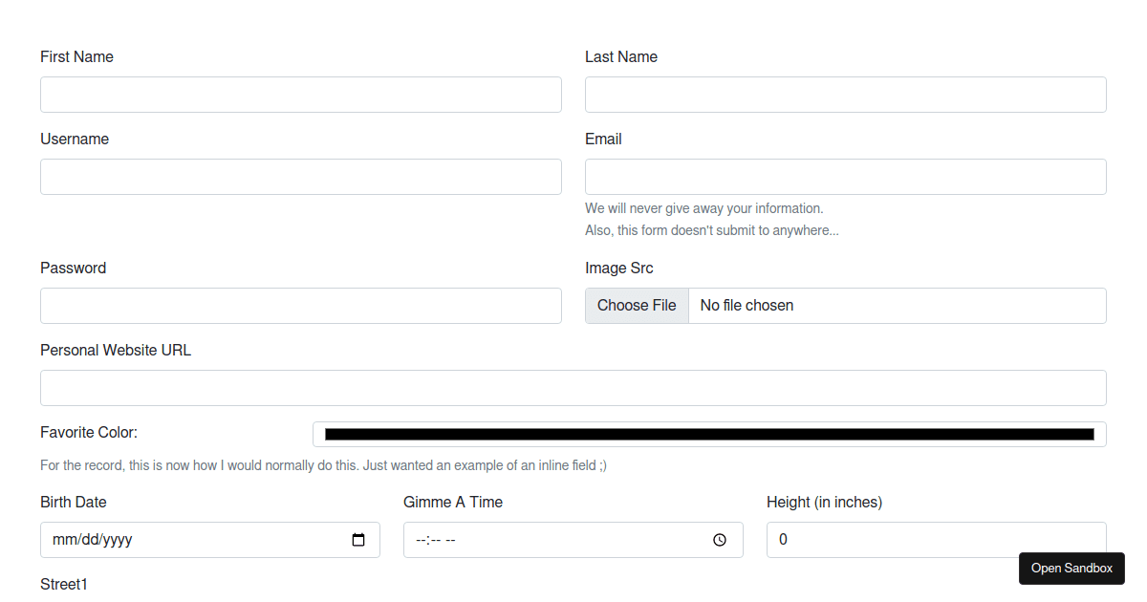Open the Birth Date calendar picker icon

click(358, 540)
